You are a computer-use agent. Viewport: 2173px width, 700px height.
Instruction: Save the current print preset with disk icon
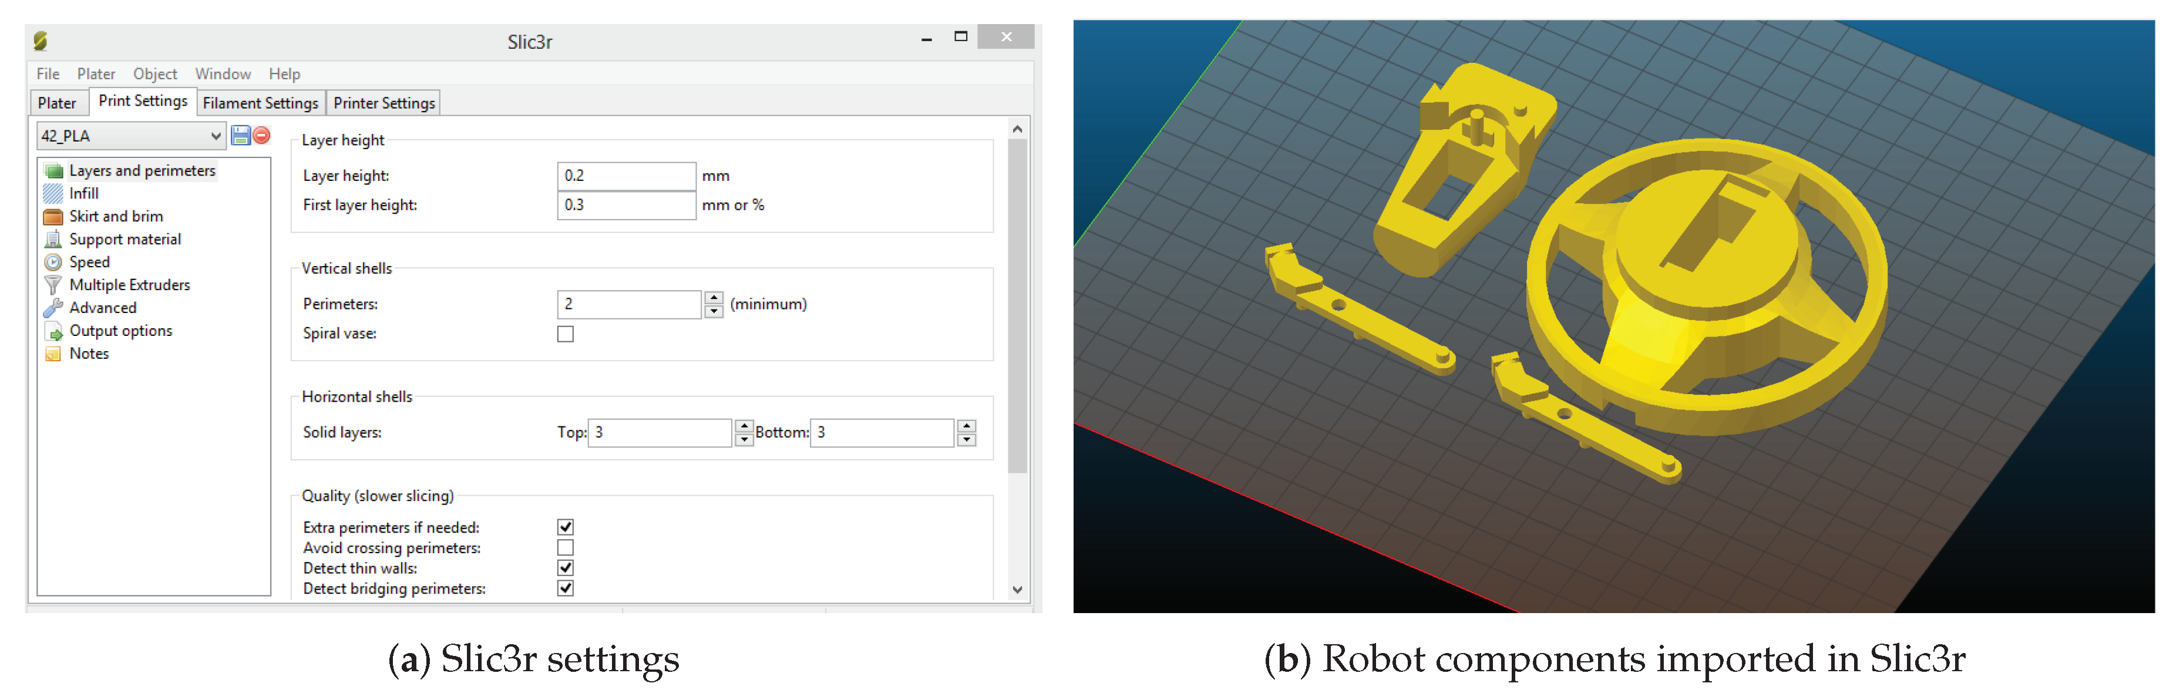240,135
